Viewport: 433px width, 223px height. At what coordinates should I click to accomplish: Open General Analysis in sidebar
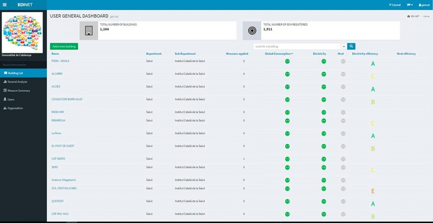(x=17, y=82)
